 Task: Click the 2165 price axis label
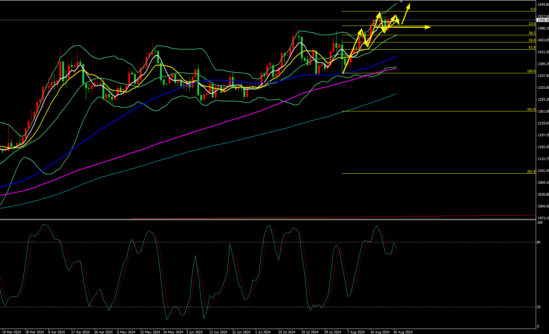click(x=543, y=147)
